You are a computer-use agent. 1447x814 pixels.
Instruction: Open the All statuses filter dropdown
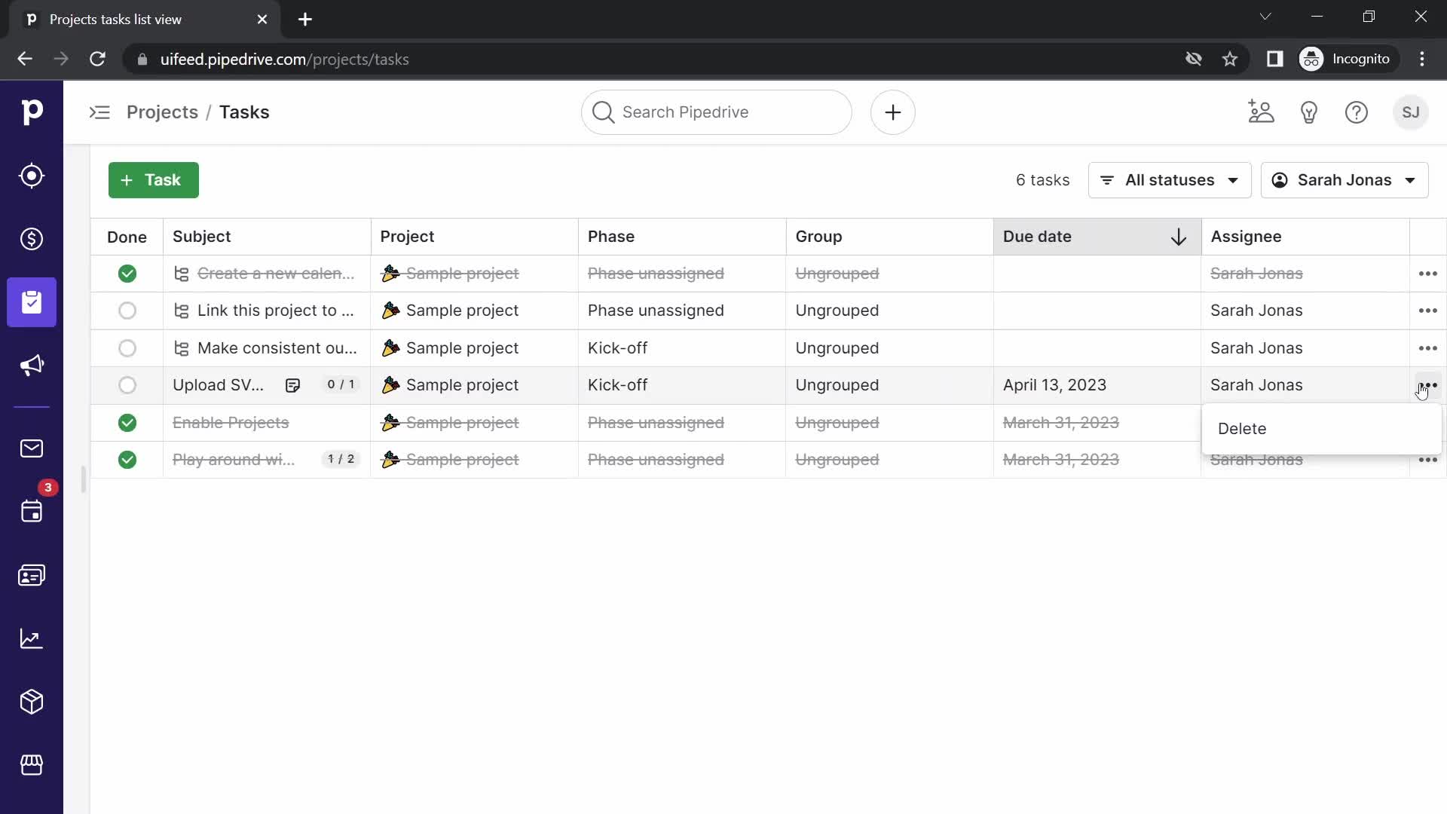[x=1170, y=180]
